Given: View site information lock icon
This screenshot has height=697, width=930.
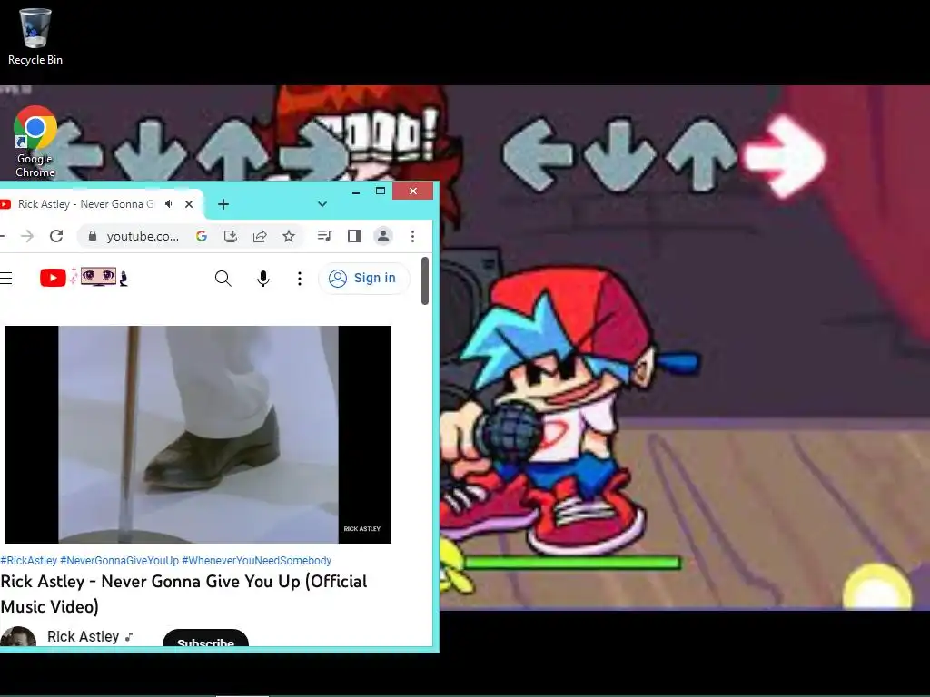Looking at the screenshot, I should click(92, 236).
